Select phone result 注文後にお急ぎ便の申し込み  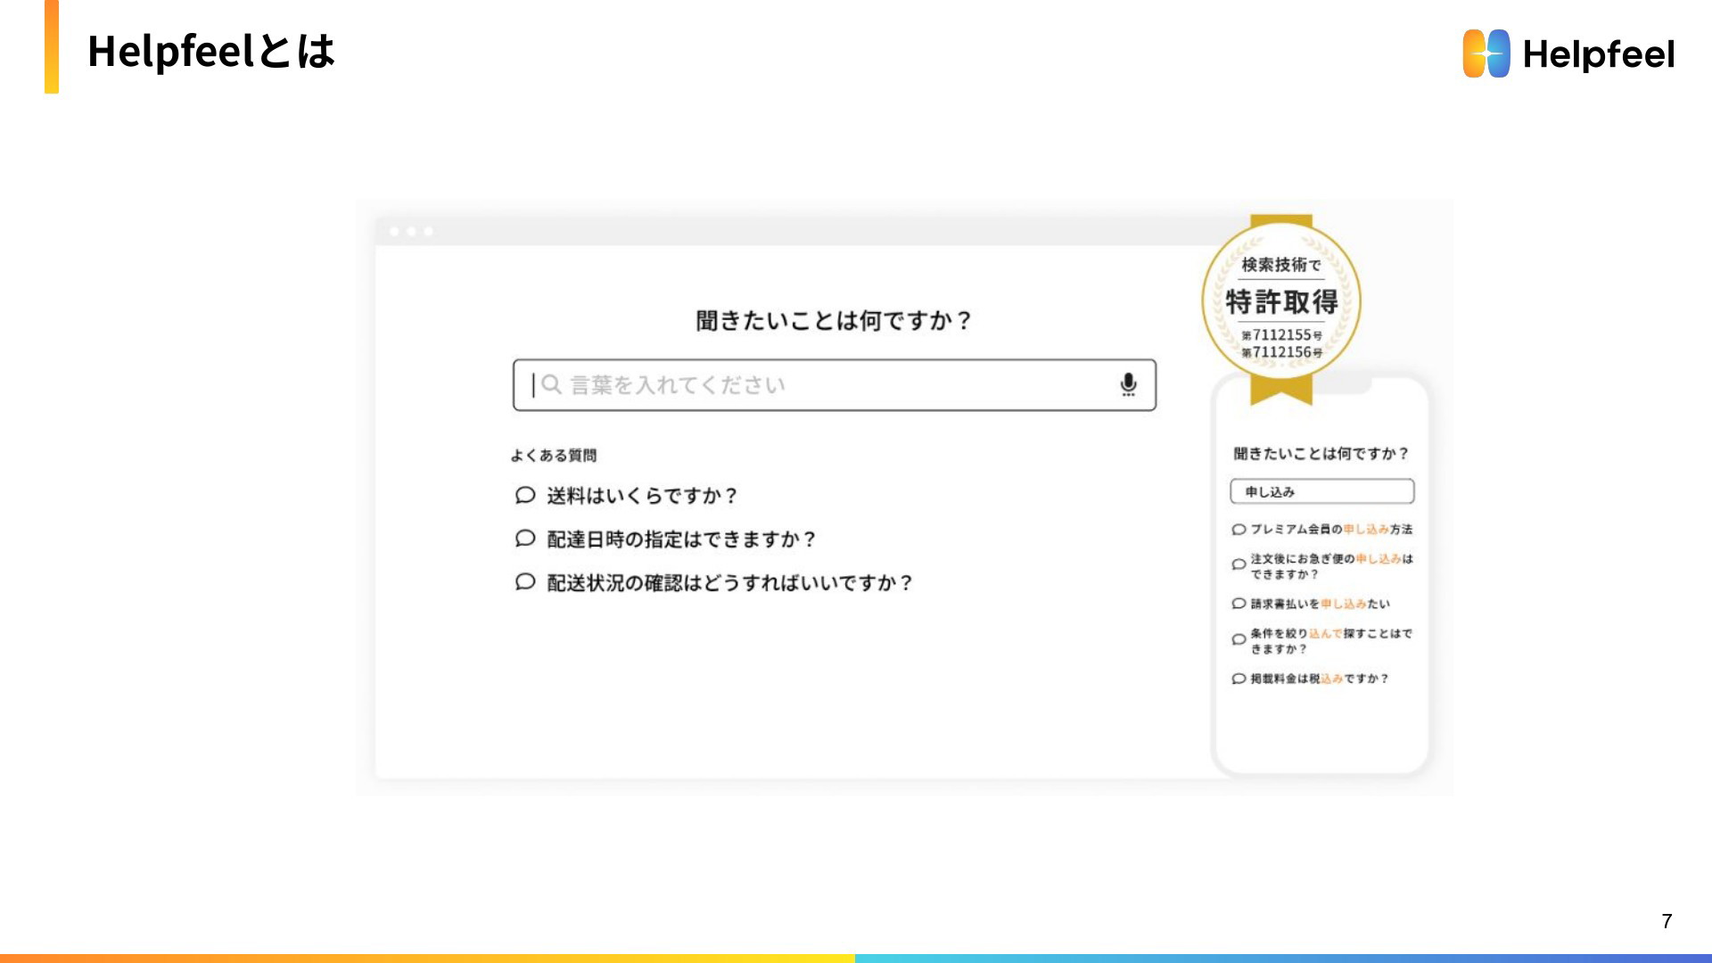[1330, 566]
